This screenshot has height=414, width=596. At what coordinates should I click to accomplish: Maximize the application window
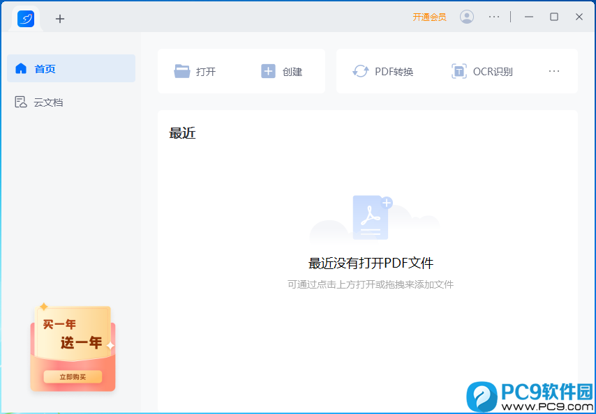(554, 17)
